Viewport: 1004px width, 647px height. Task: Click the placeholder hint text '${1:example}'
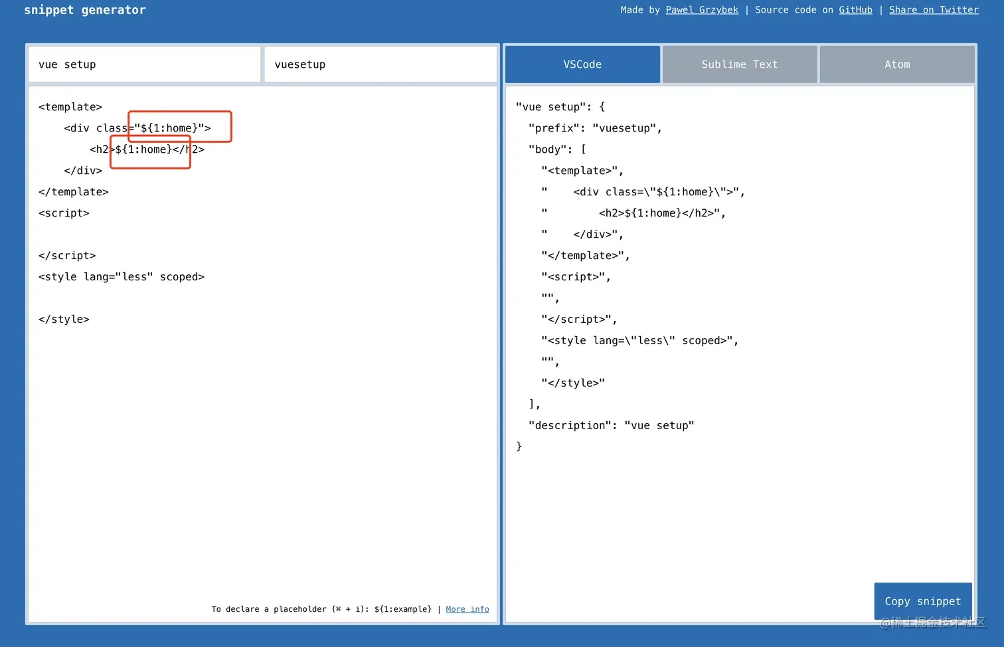pyautogui.click(x=402, y=609)
